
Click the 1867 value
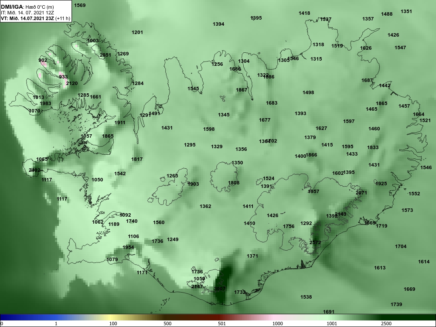(242, 90)
